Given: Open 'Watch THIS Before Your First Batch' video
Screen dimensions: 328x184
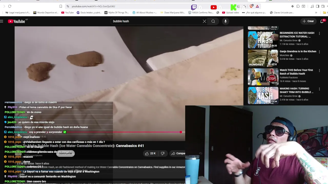Looking at the screenshot, I should [296, 72].
